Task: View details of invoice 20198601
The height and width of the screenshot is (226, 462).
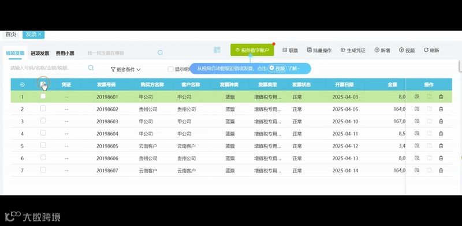Action: coord(417,96)
